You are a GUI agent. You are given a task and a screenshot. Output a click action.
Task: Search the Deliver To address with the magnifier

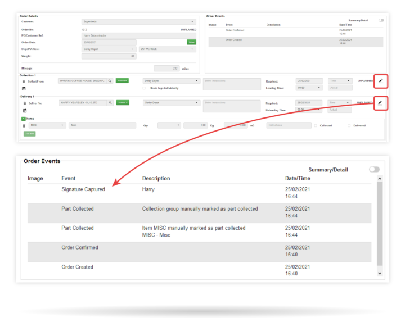click(110, 103)
